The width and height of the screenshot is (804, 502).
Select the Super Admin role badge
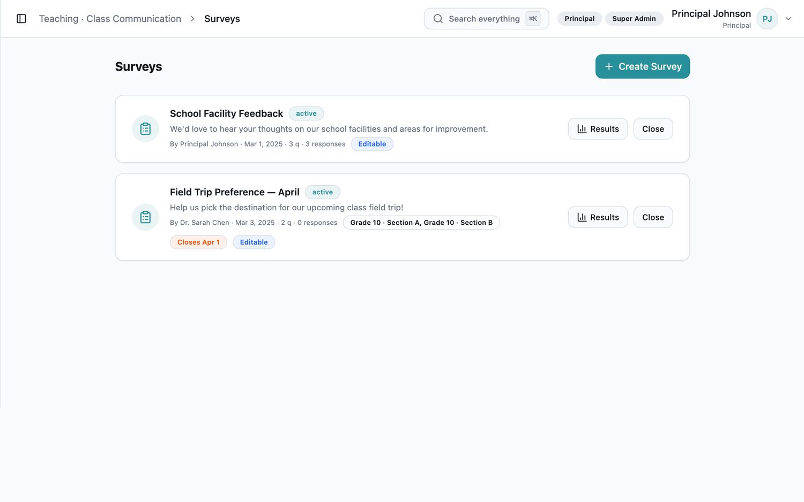pos(634,19)
